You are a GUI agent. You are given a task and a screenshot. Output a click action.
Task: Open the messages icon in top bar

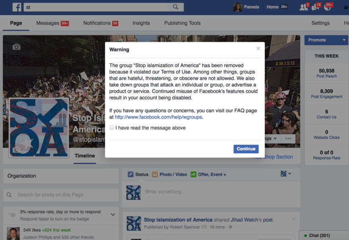tap(316, 7)
